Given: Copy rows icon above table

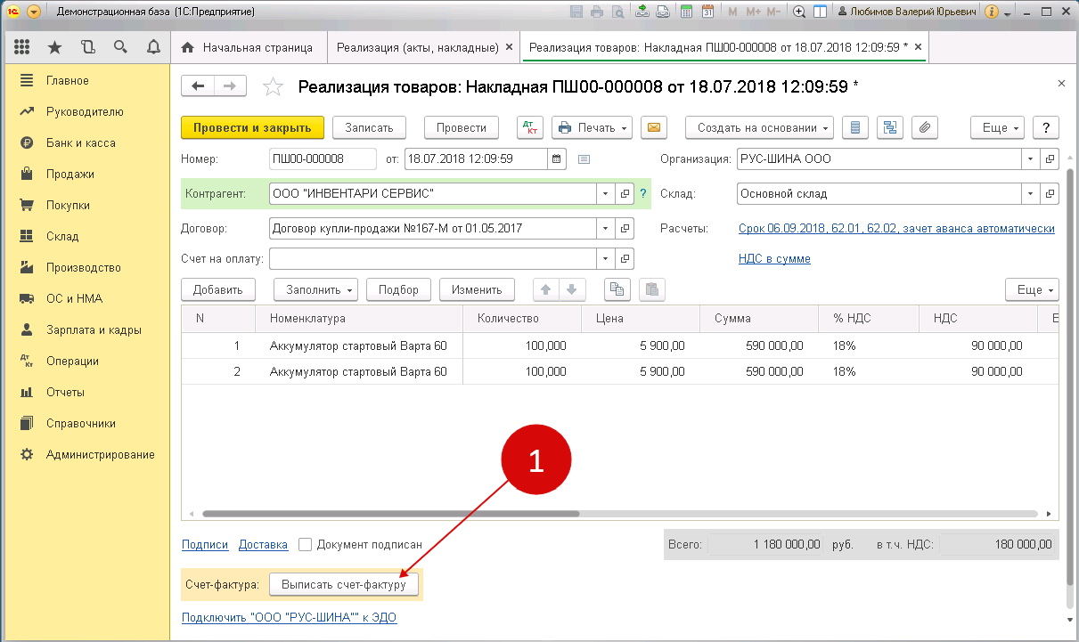Looking at the screenshot, I should 617,289.
